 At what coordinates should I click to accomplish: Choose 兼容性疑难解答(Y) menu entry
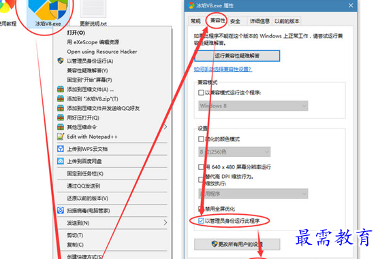(x=87, y=71)
